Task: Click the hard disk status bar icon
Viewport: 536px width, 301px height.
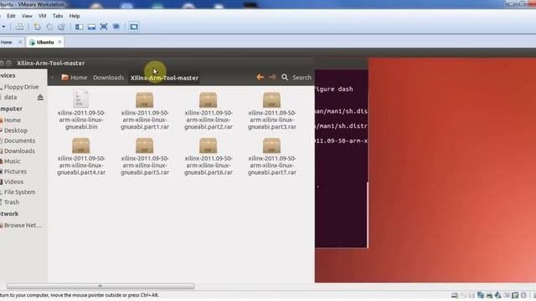Action: 455,295
